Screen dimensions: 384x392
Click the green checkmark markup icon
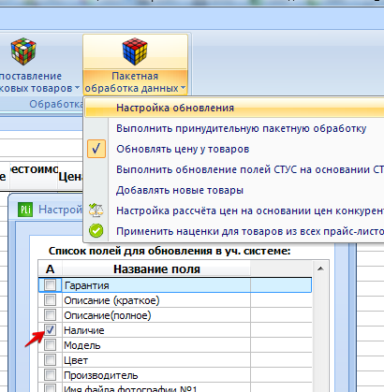(x=96, y=231)
